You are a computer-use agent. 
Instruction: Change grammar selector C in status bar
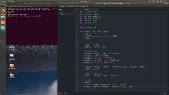[x=168, y=94]
